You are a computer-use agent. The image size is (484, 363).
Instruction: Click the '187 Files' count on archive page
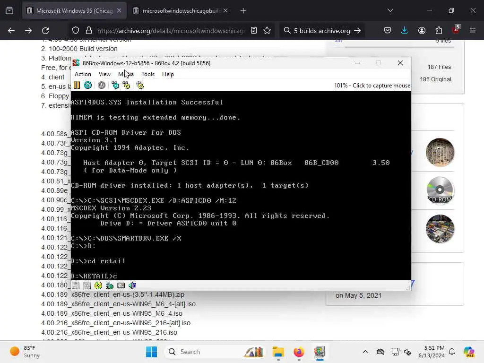click(x=439, y=67)
